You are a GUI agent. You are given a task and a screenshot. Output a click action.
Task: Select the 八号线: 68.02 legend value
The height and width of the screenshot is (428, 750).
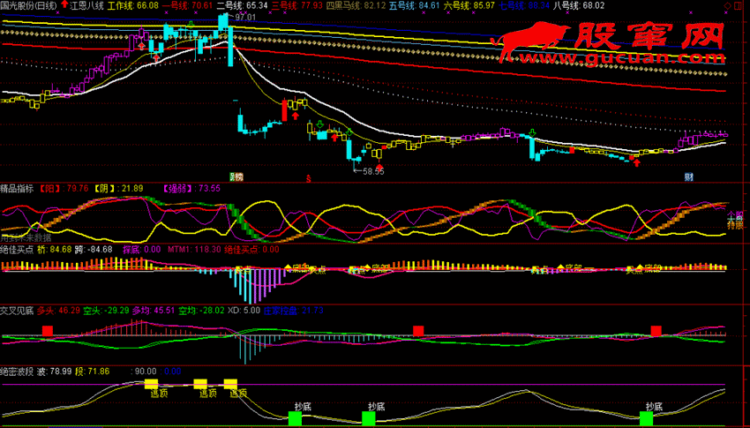pos(579,6)
